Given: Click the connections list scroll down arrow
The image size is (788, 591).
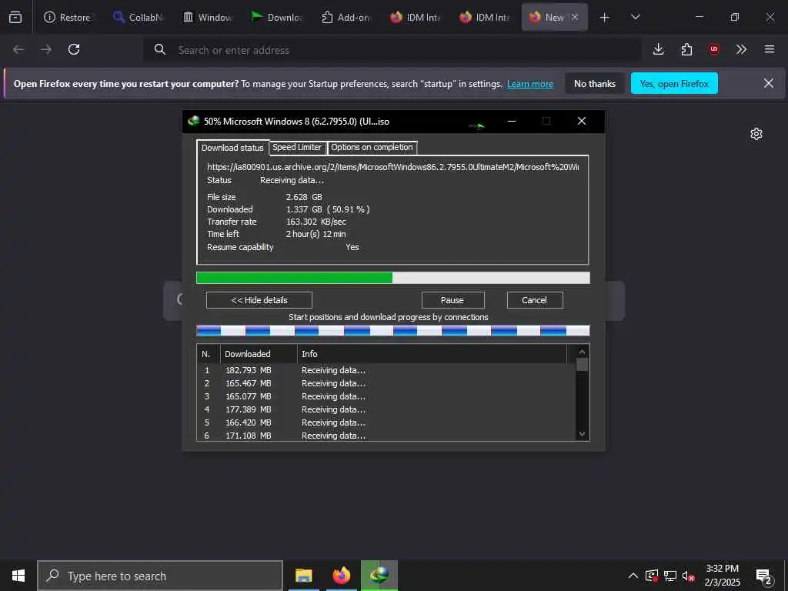Looking at the screenshot, I should pyautogui.click(x=582, y=434).
